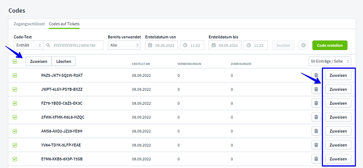Toggle the select-all checkbox in table header
Viewport: 363px width, 168px height.
pyautogui.click(x=15, y=61)
